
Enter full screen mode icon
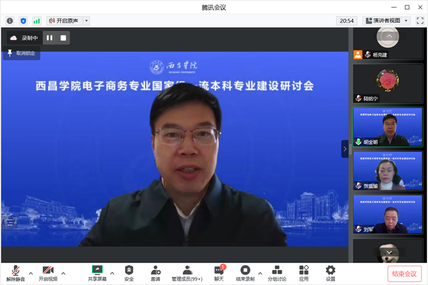click(420, 21)
